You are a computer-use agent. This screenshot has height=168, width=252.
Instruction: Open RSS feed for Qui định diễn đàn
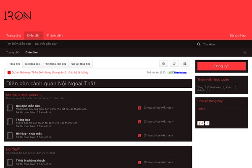coord(139,108)
